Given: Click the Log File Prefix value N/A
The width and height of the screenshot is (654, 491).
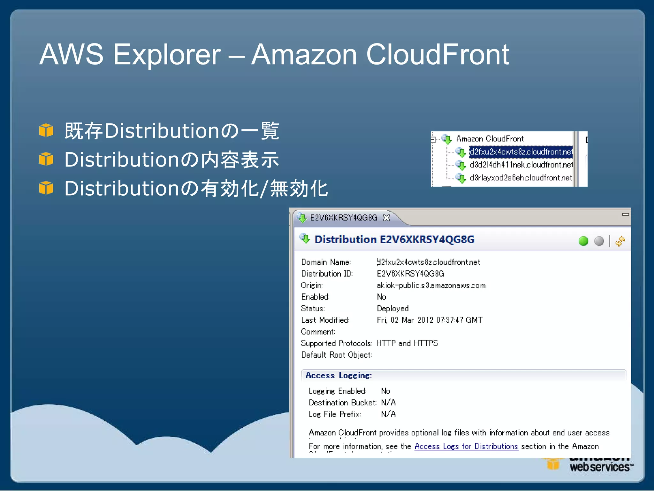Looking at the screenshot, I should pos(388,414).
